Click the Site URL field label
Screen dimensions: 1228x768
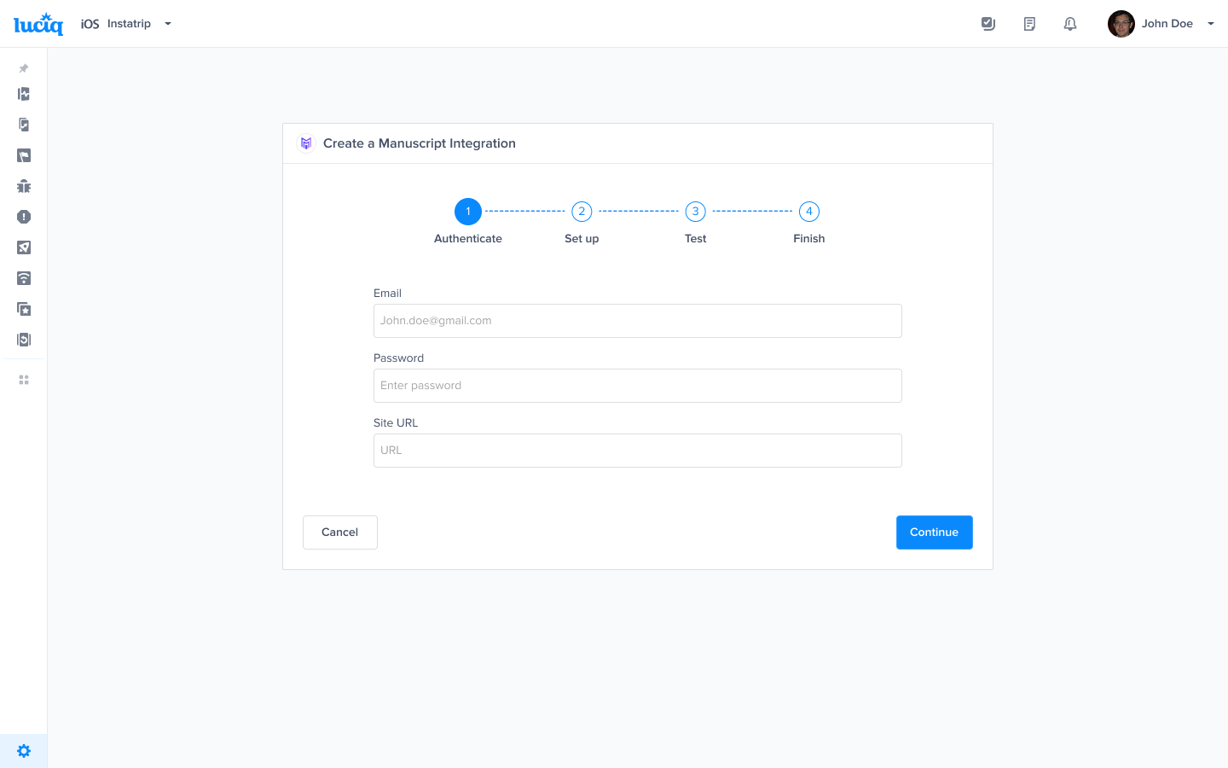[x=396, y=422]
